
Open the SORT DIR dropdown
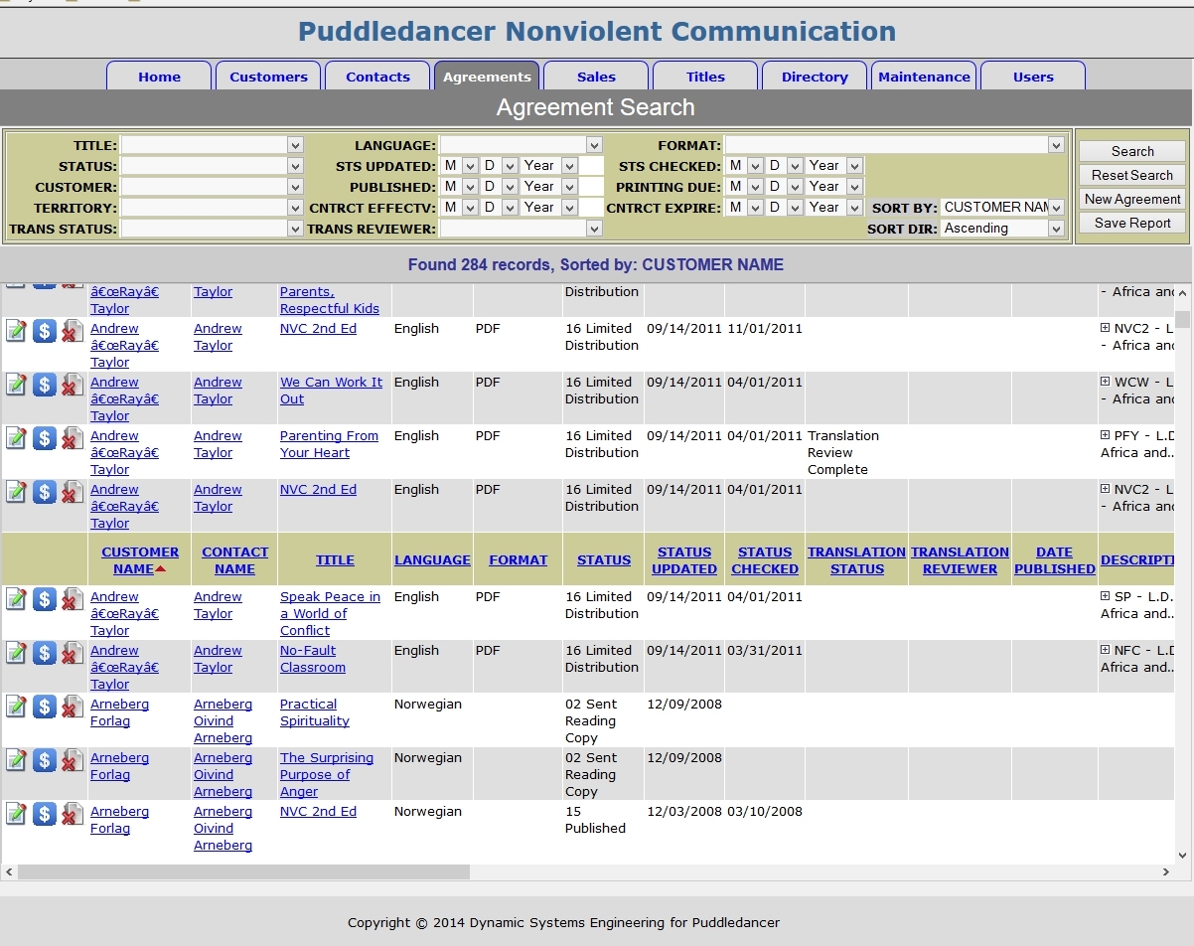tap(1002, 229)
